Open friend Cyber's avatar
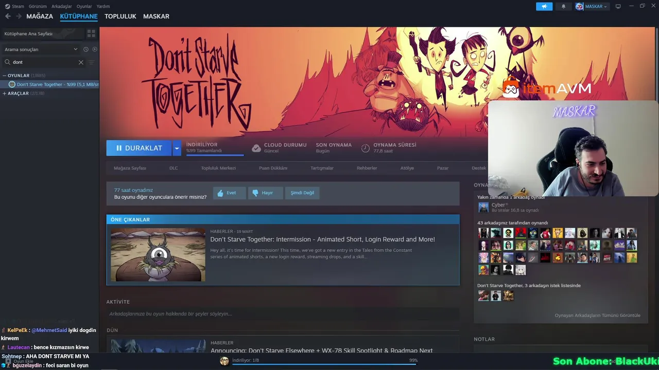 click(483, 207)
